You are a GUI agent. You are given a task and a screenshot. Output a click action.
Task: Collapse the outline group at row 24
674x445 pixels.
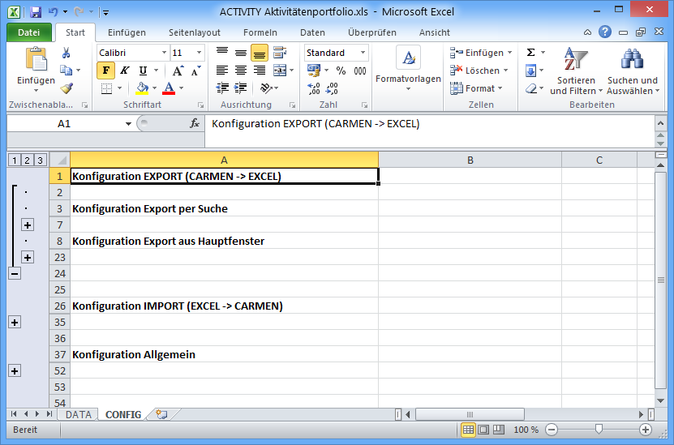14,273
